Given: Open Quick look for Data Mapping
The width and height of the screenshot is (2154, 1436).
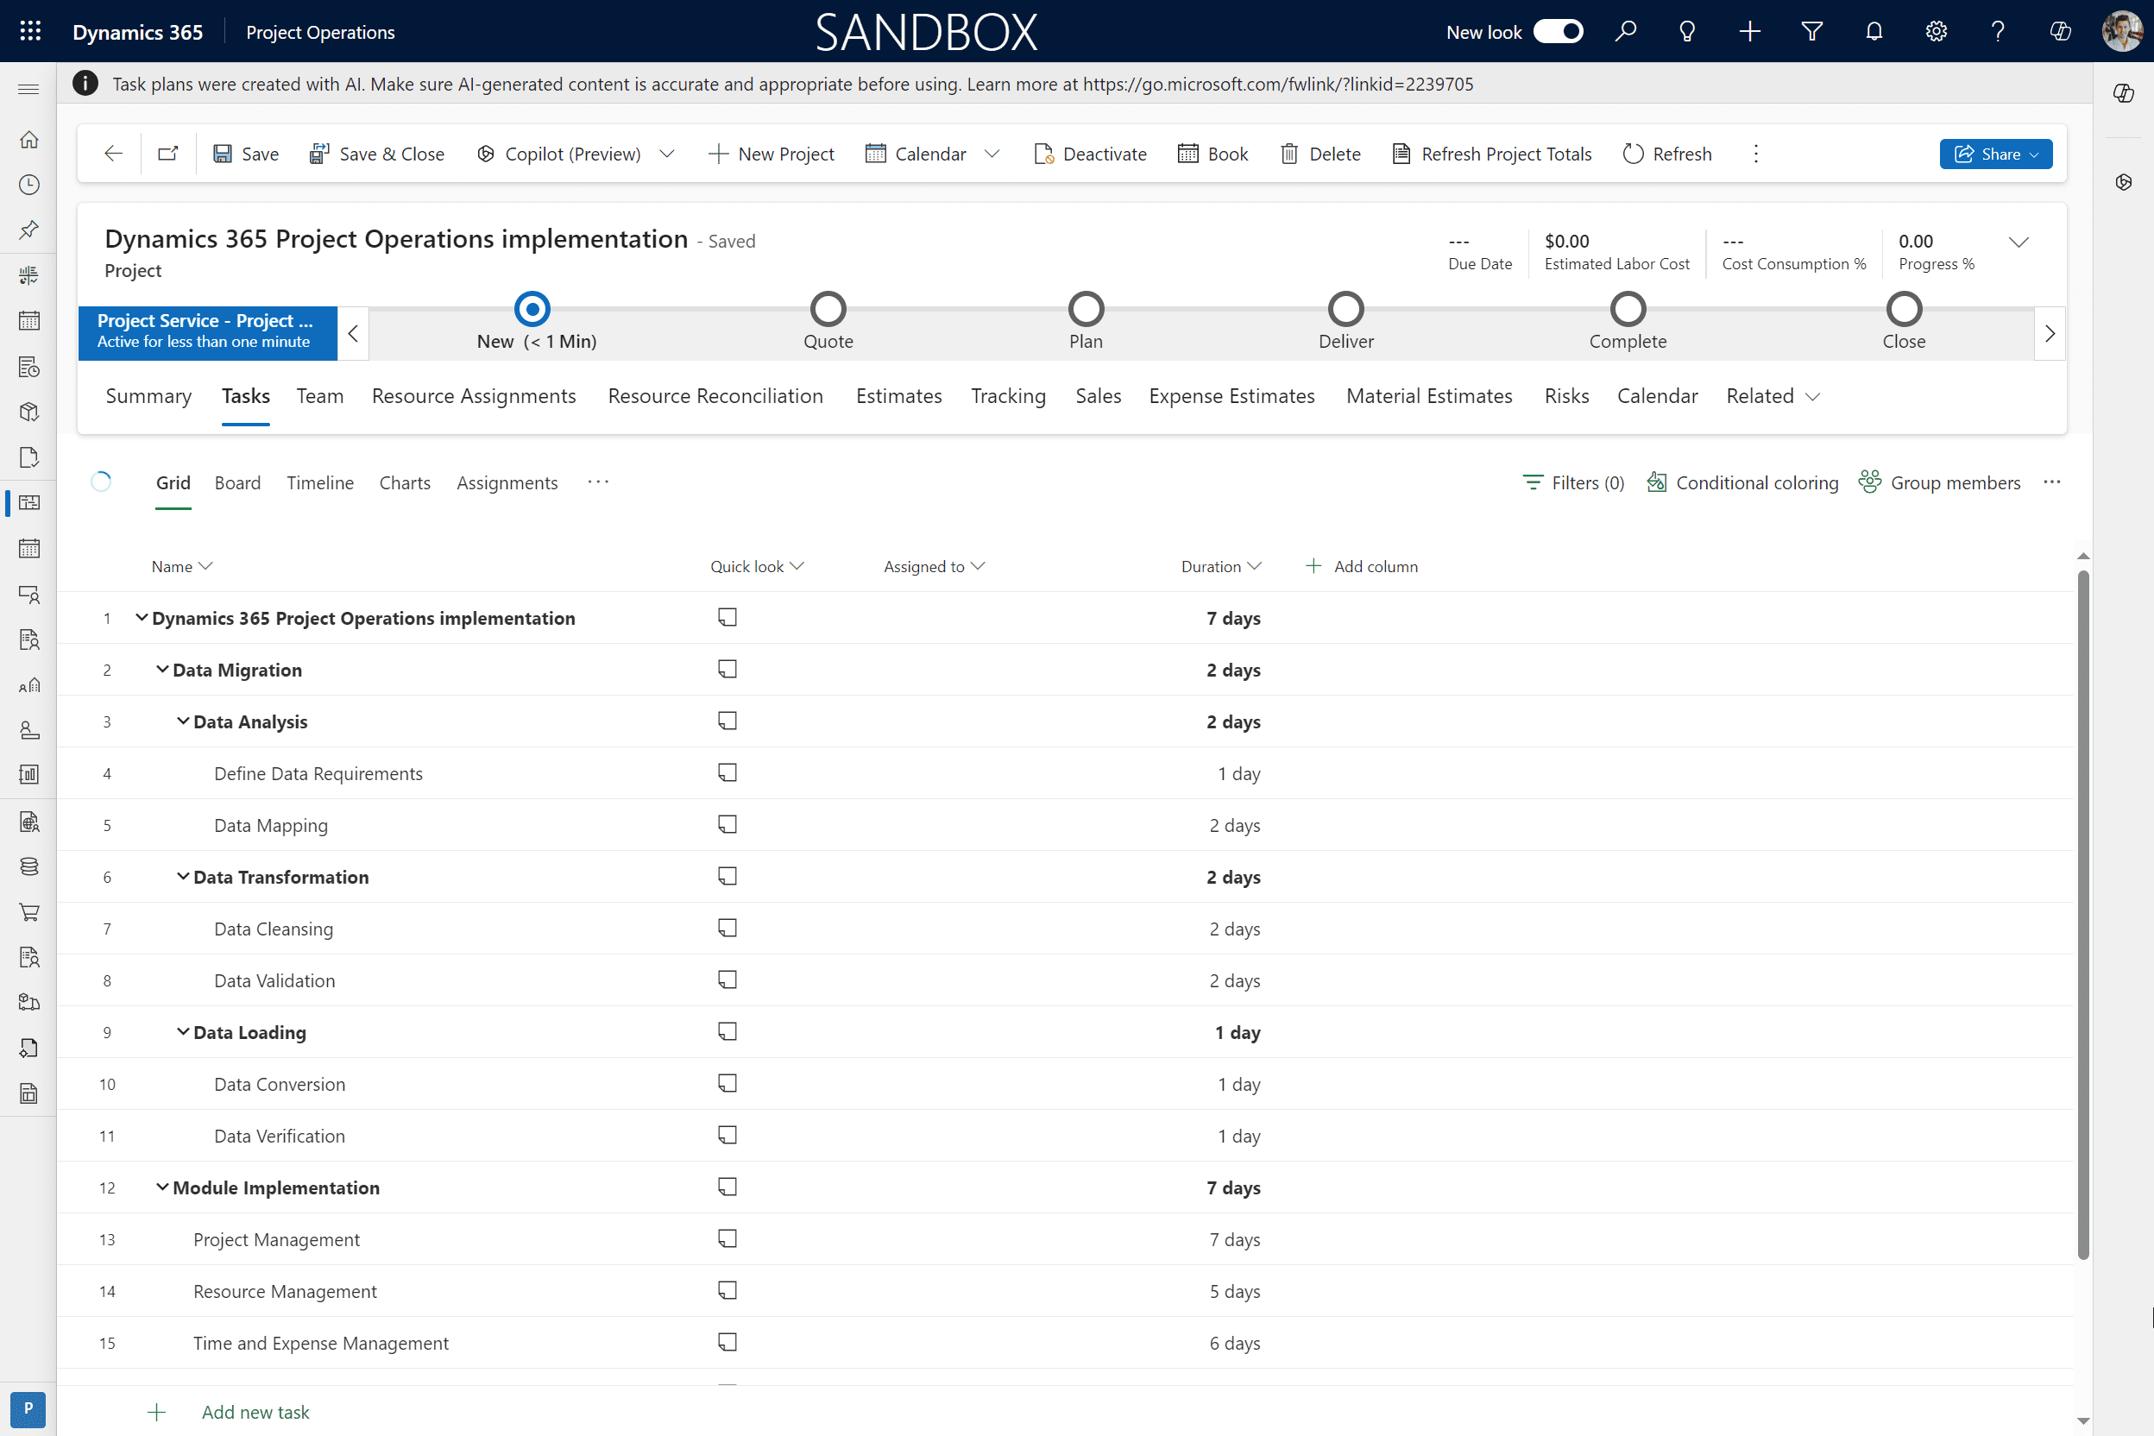Looking at the screenshot, I should coord(727,825).
